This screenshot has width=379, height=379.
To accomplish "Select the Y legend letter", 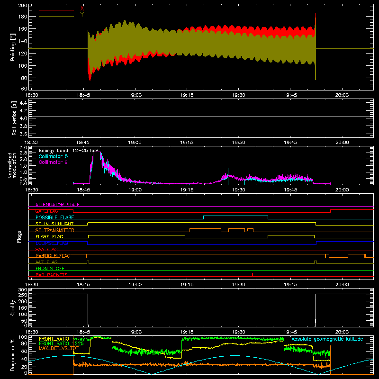I will (x=82, y=15).
